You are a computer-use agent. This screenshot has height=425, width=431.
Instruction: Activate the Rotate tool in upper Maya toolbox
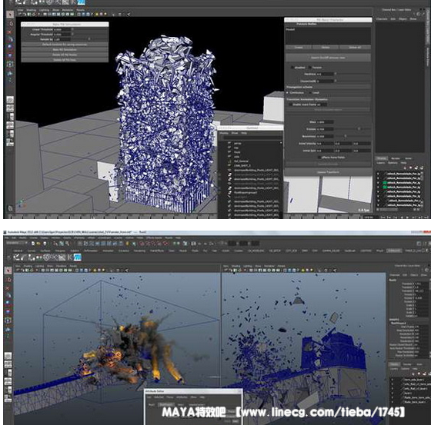coord(10,47)
